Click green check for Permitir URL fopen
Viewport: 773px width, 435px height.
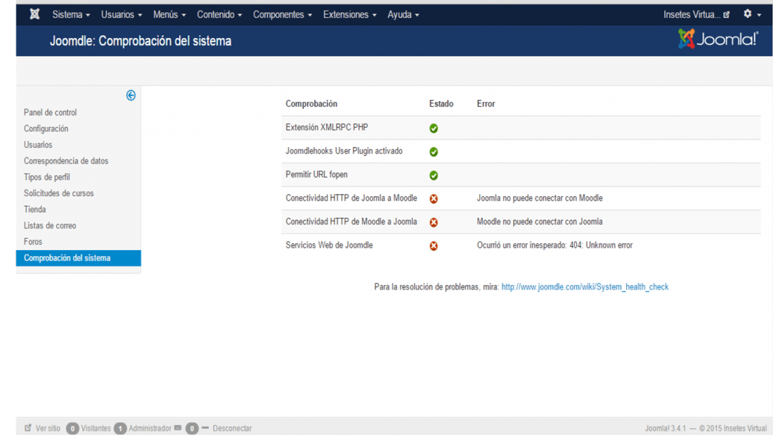click(434, 176)
